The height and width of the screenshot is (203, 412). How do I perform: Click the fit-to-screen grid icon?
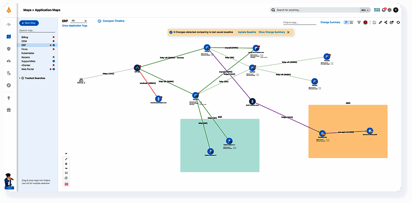tap(66, 173)
